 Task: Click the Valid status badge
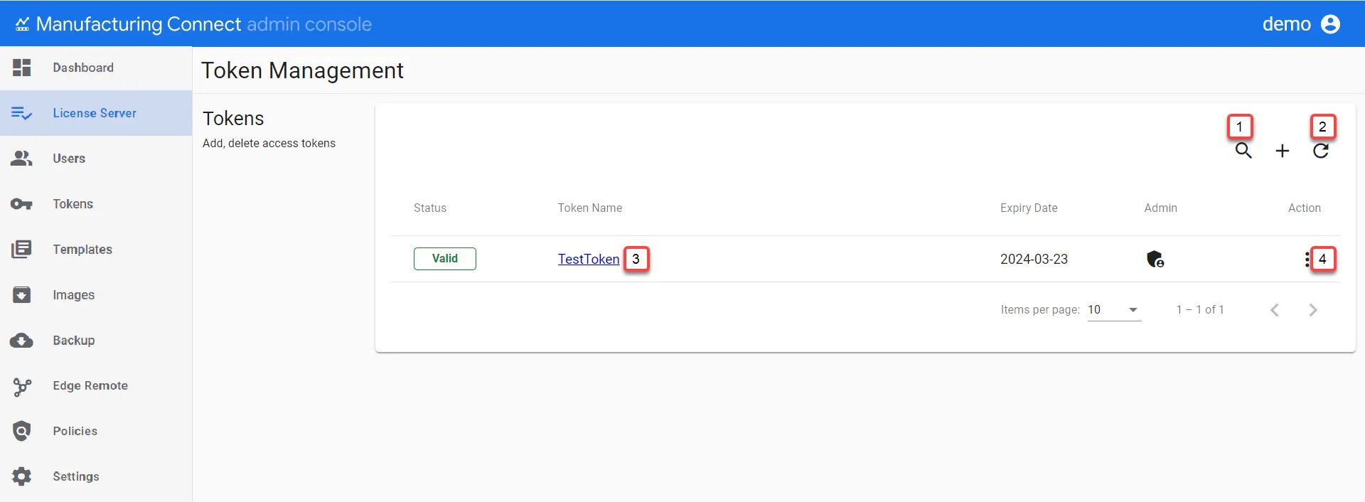[445, 259]
